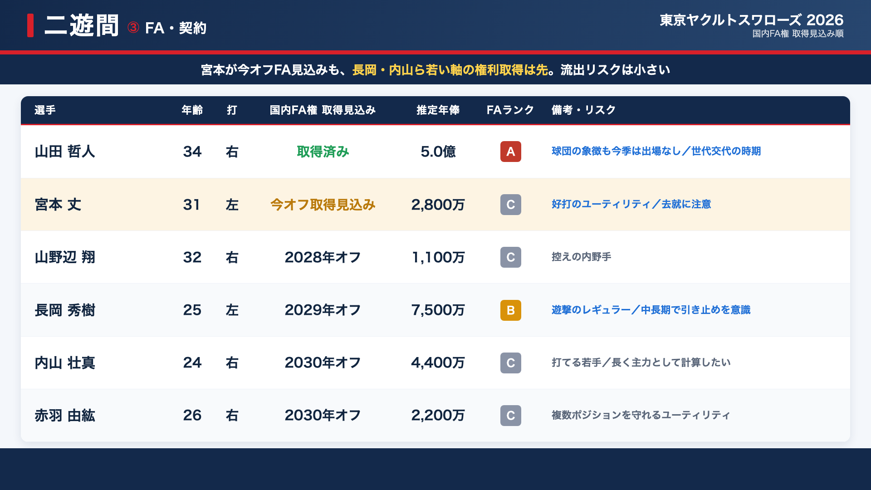Click the 今オフ取得見込み status
This screenshot has width=871, height=490.
tap(323, 205)
